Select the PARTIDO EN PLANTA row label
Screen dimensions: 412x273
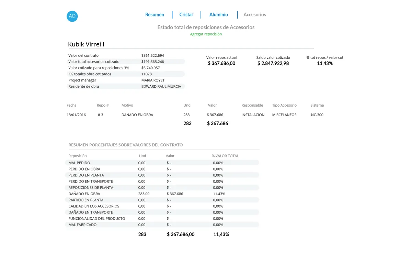click(86, 200)
